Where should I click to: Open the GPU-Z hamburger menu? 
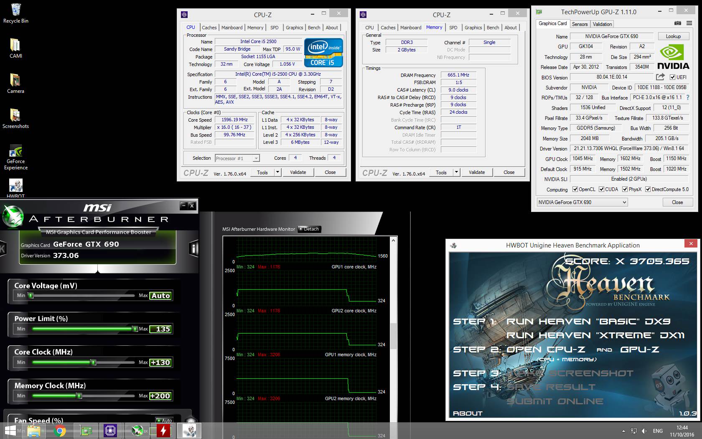coord(689,23)
